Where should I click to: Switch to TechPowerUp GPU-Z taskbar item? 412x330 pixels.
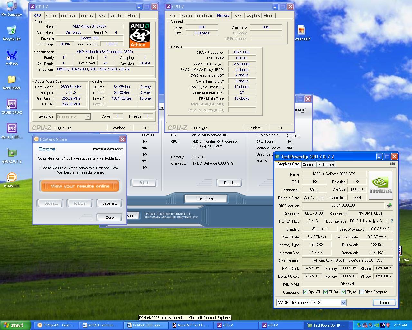pos(326,325)
